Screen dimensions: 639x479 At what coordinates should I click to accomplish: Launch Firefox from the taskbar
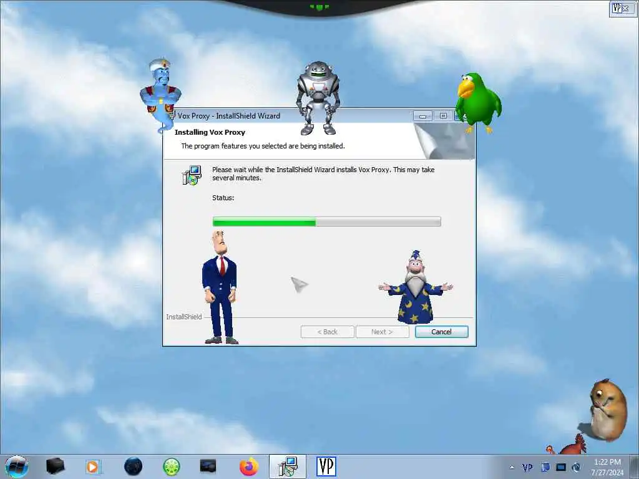click(248, 467)
